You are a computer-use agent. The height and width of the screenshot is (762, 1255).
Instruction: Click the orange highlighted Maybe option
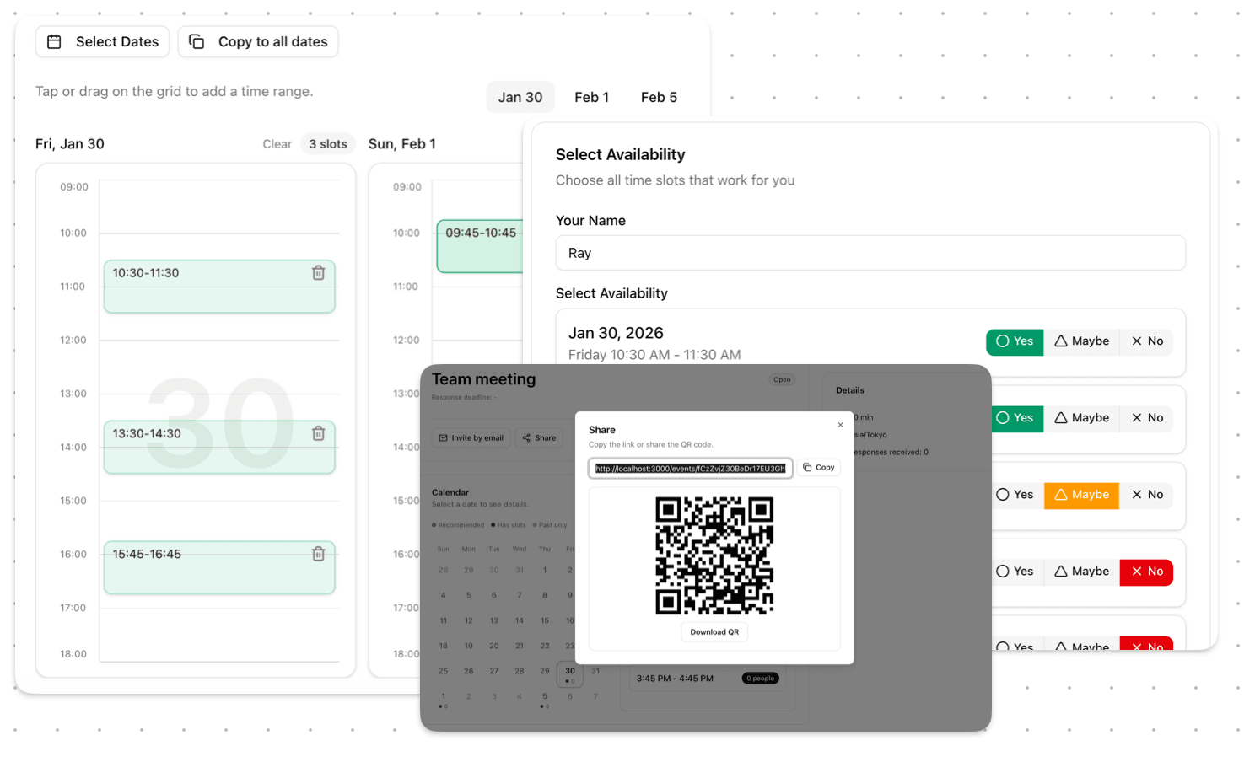click(x=1081, y=495)
